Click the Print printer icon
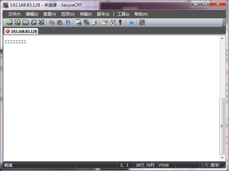The width and height of the screenshot is (229, 171). coord(94,22)
